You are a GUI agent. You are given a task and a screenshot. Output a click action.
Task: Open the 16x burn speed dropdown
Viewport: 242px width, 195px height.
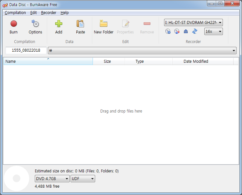tap(213, 32)
